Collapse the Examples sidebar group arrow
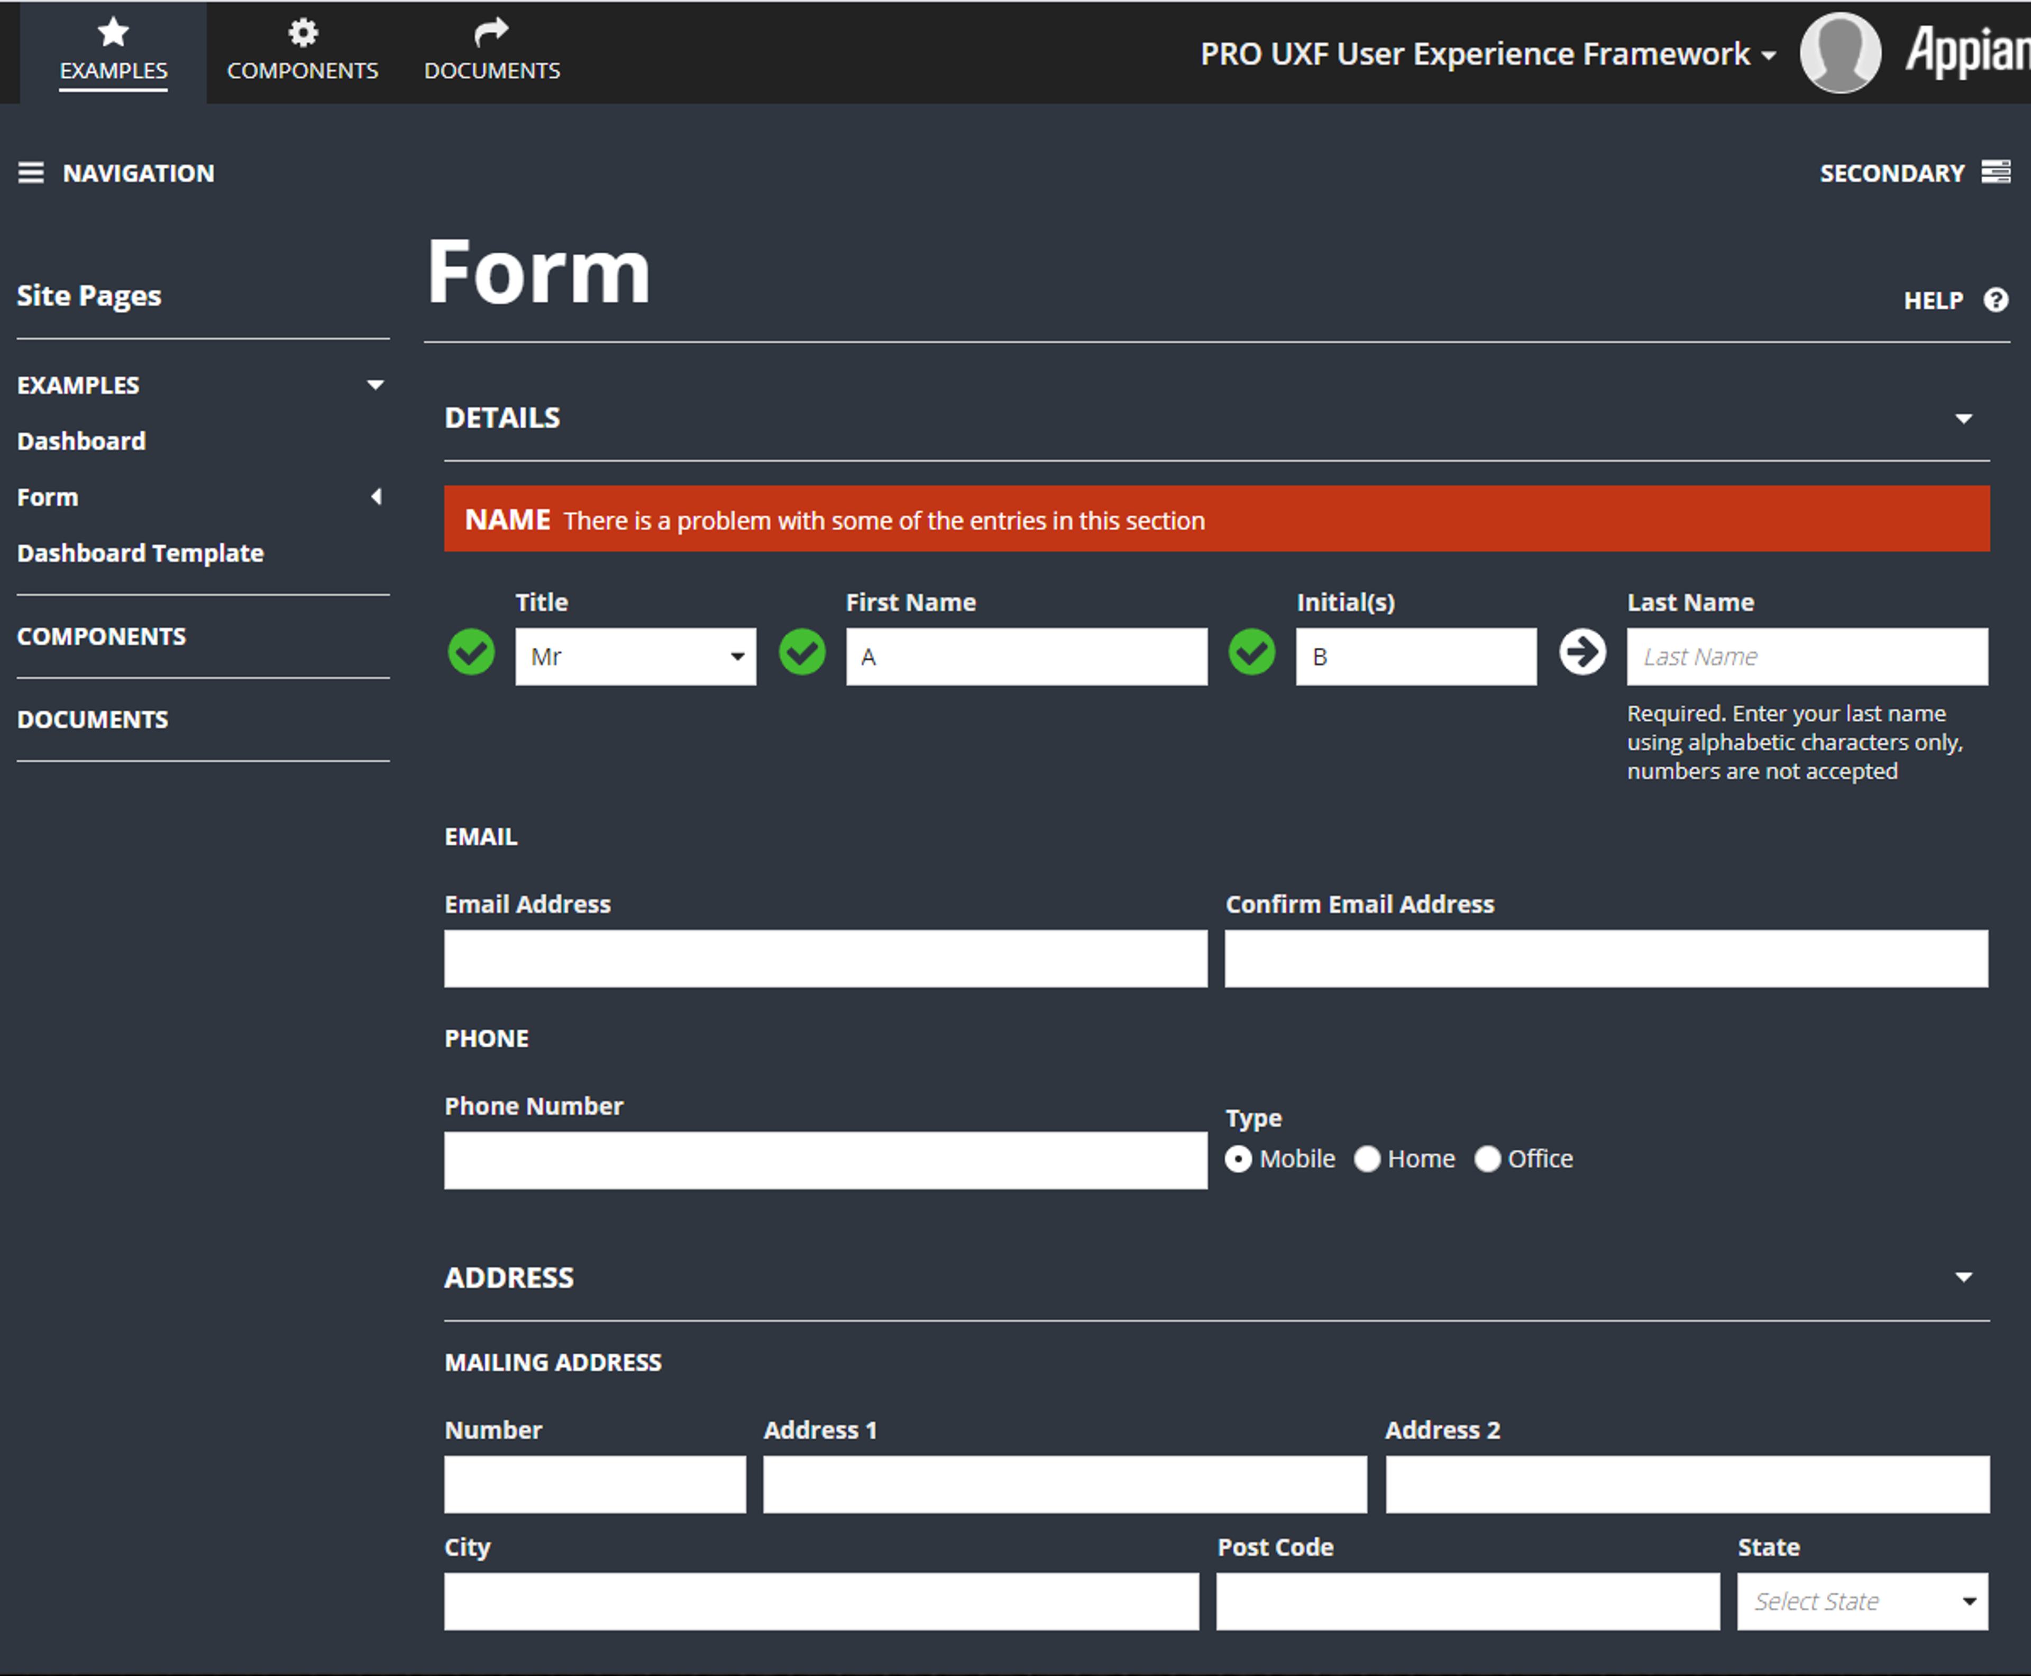The image size is (2031, 1676). (376, 385)
